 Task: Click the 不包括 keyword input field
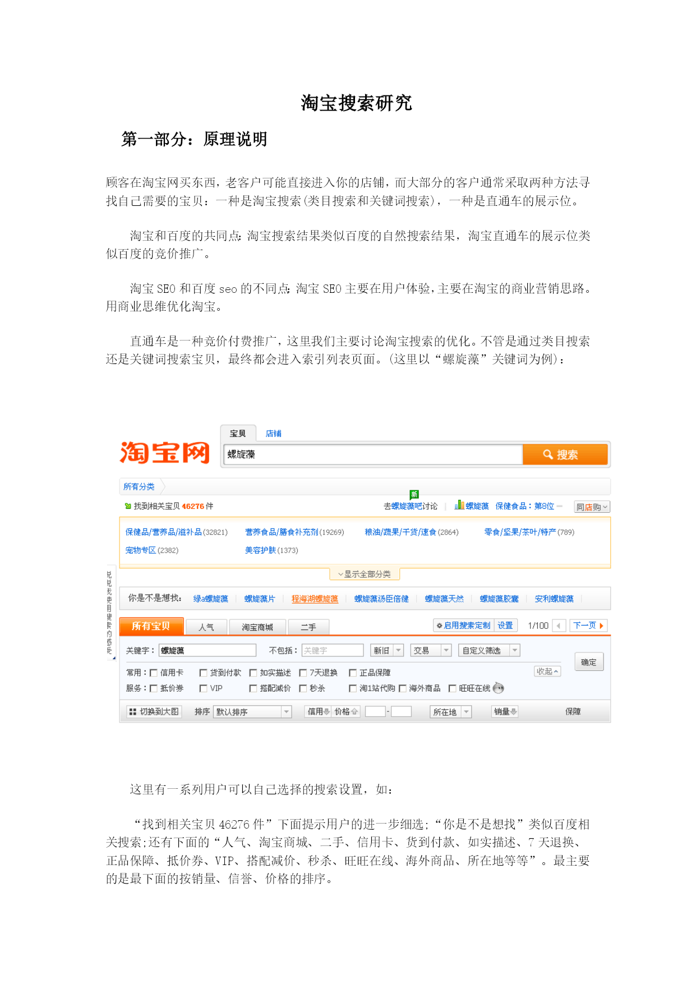pos(333,650)
